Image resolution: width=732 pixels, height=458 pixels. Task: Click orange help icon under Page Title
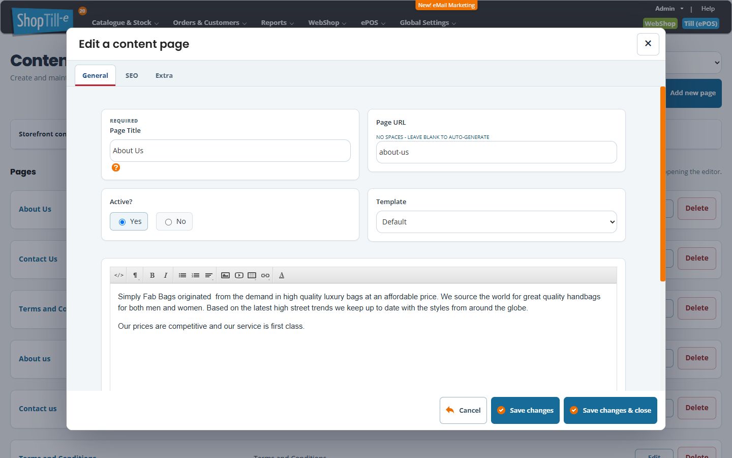pos(116,167)
